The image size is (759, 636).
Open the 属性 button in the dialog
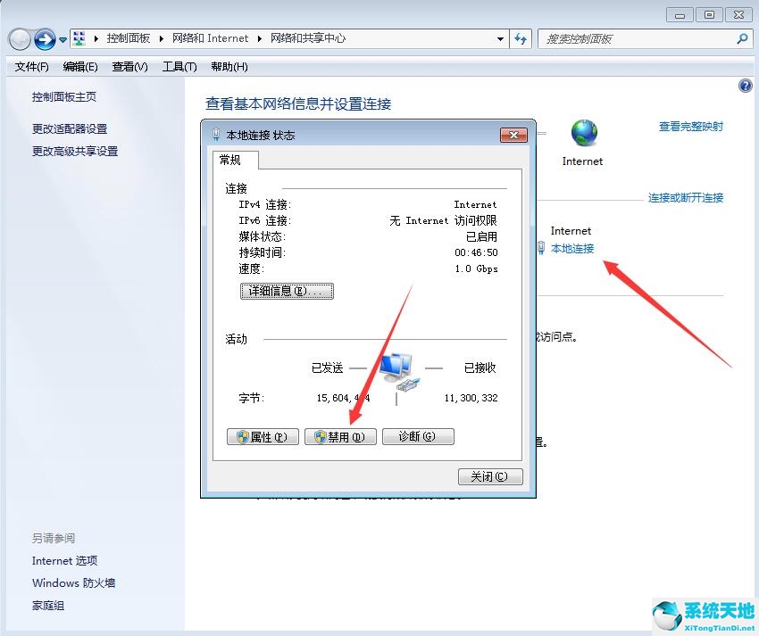(262, 436)
